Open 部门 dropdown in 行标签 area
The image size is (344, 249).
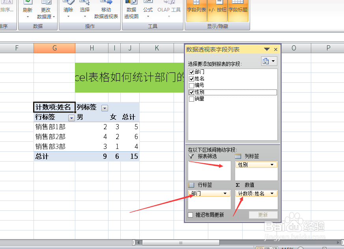point(225,193)
